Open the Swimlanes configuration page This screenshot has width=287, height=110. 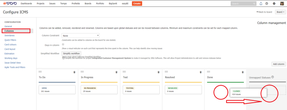[x=9, y=36]
